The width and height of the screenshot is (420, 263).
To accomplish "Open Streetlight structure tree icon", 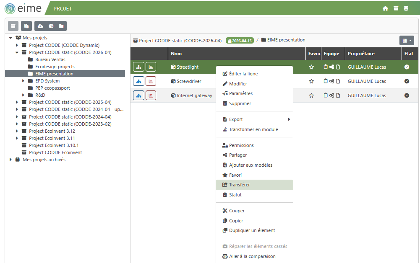I will point(138,67).
